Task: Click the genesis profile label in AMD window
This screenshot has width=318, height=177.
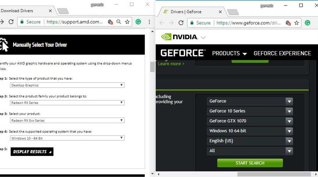Action: coord(97,5)
